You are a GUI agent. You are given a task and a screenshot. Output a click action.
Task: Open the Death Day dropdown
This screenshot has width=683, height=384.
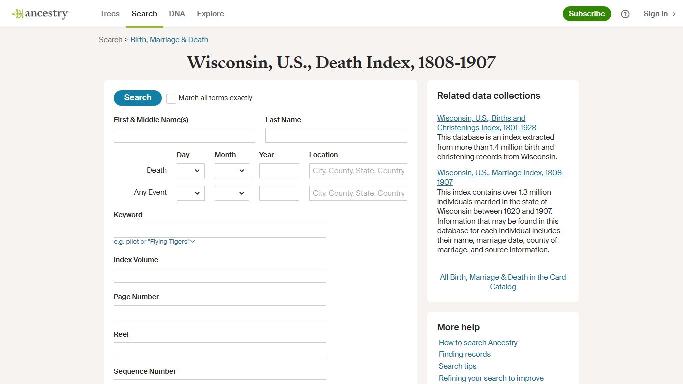tap(191, 171)
